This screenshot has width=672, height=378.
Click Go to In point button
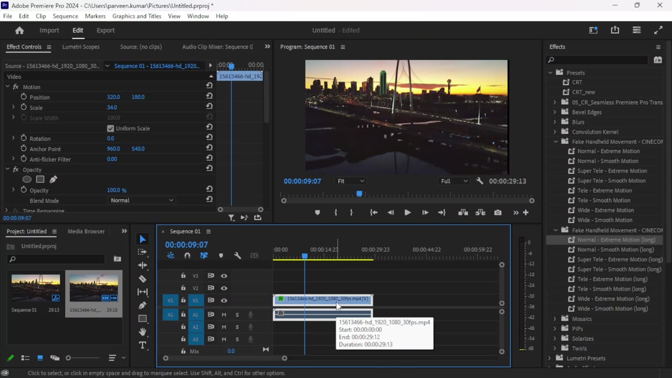tap(373, 213)
